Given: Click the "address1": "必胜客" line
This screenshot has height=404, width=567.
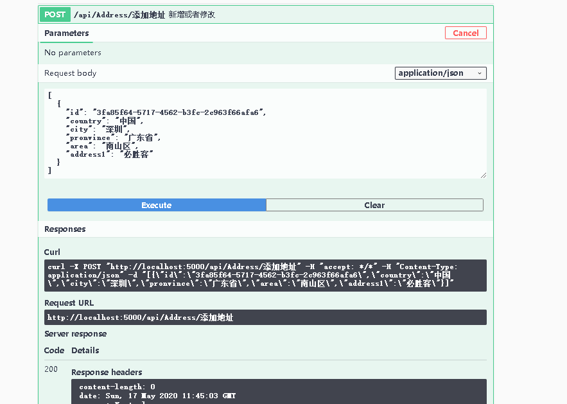Looking at the screenshot, I should (110, 154).
